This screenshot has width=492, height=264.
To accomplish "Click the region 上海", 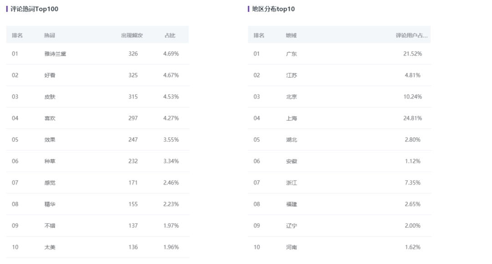I will point(292,118).
